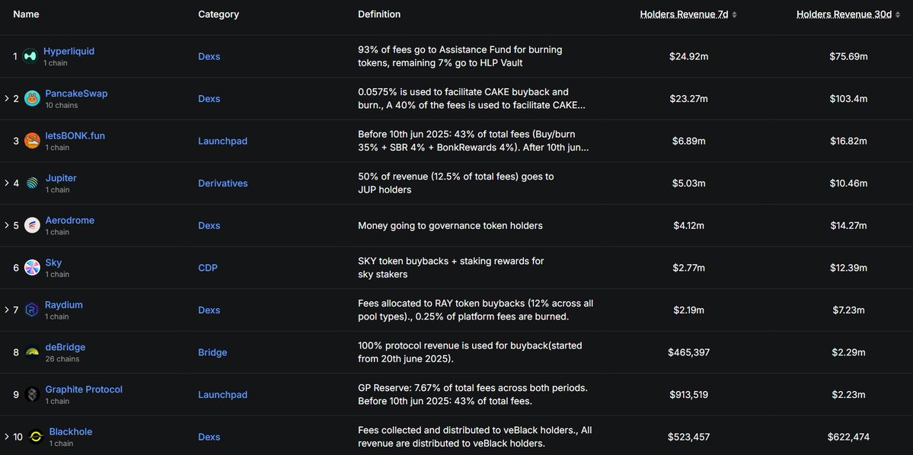Select the $7.23m 30d revenue value
Image resolution: width=913 pixels, height=455 pixels.
848,310
